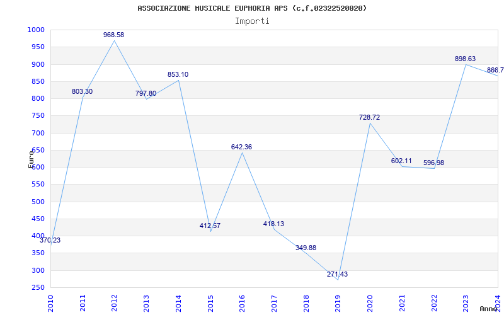Select data label 349.88
The image size is (504, 315).
click(306, 248)
